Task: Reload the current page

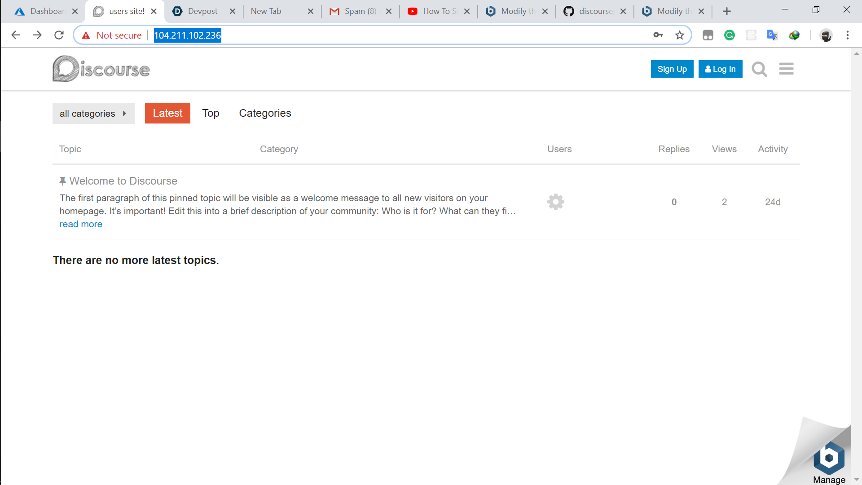Action: [59, 35]
